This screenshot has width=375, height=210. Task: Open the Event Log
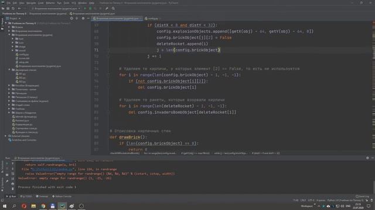(362, 197)
